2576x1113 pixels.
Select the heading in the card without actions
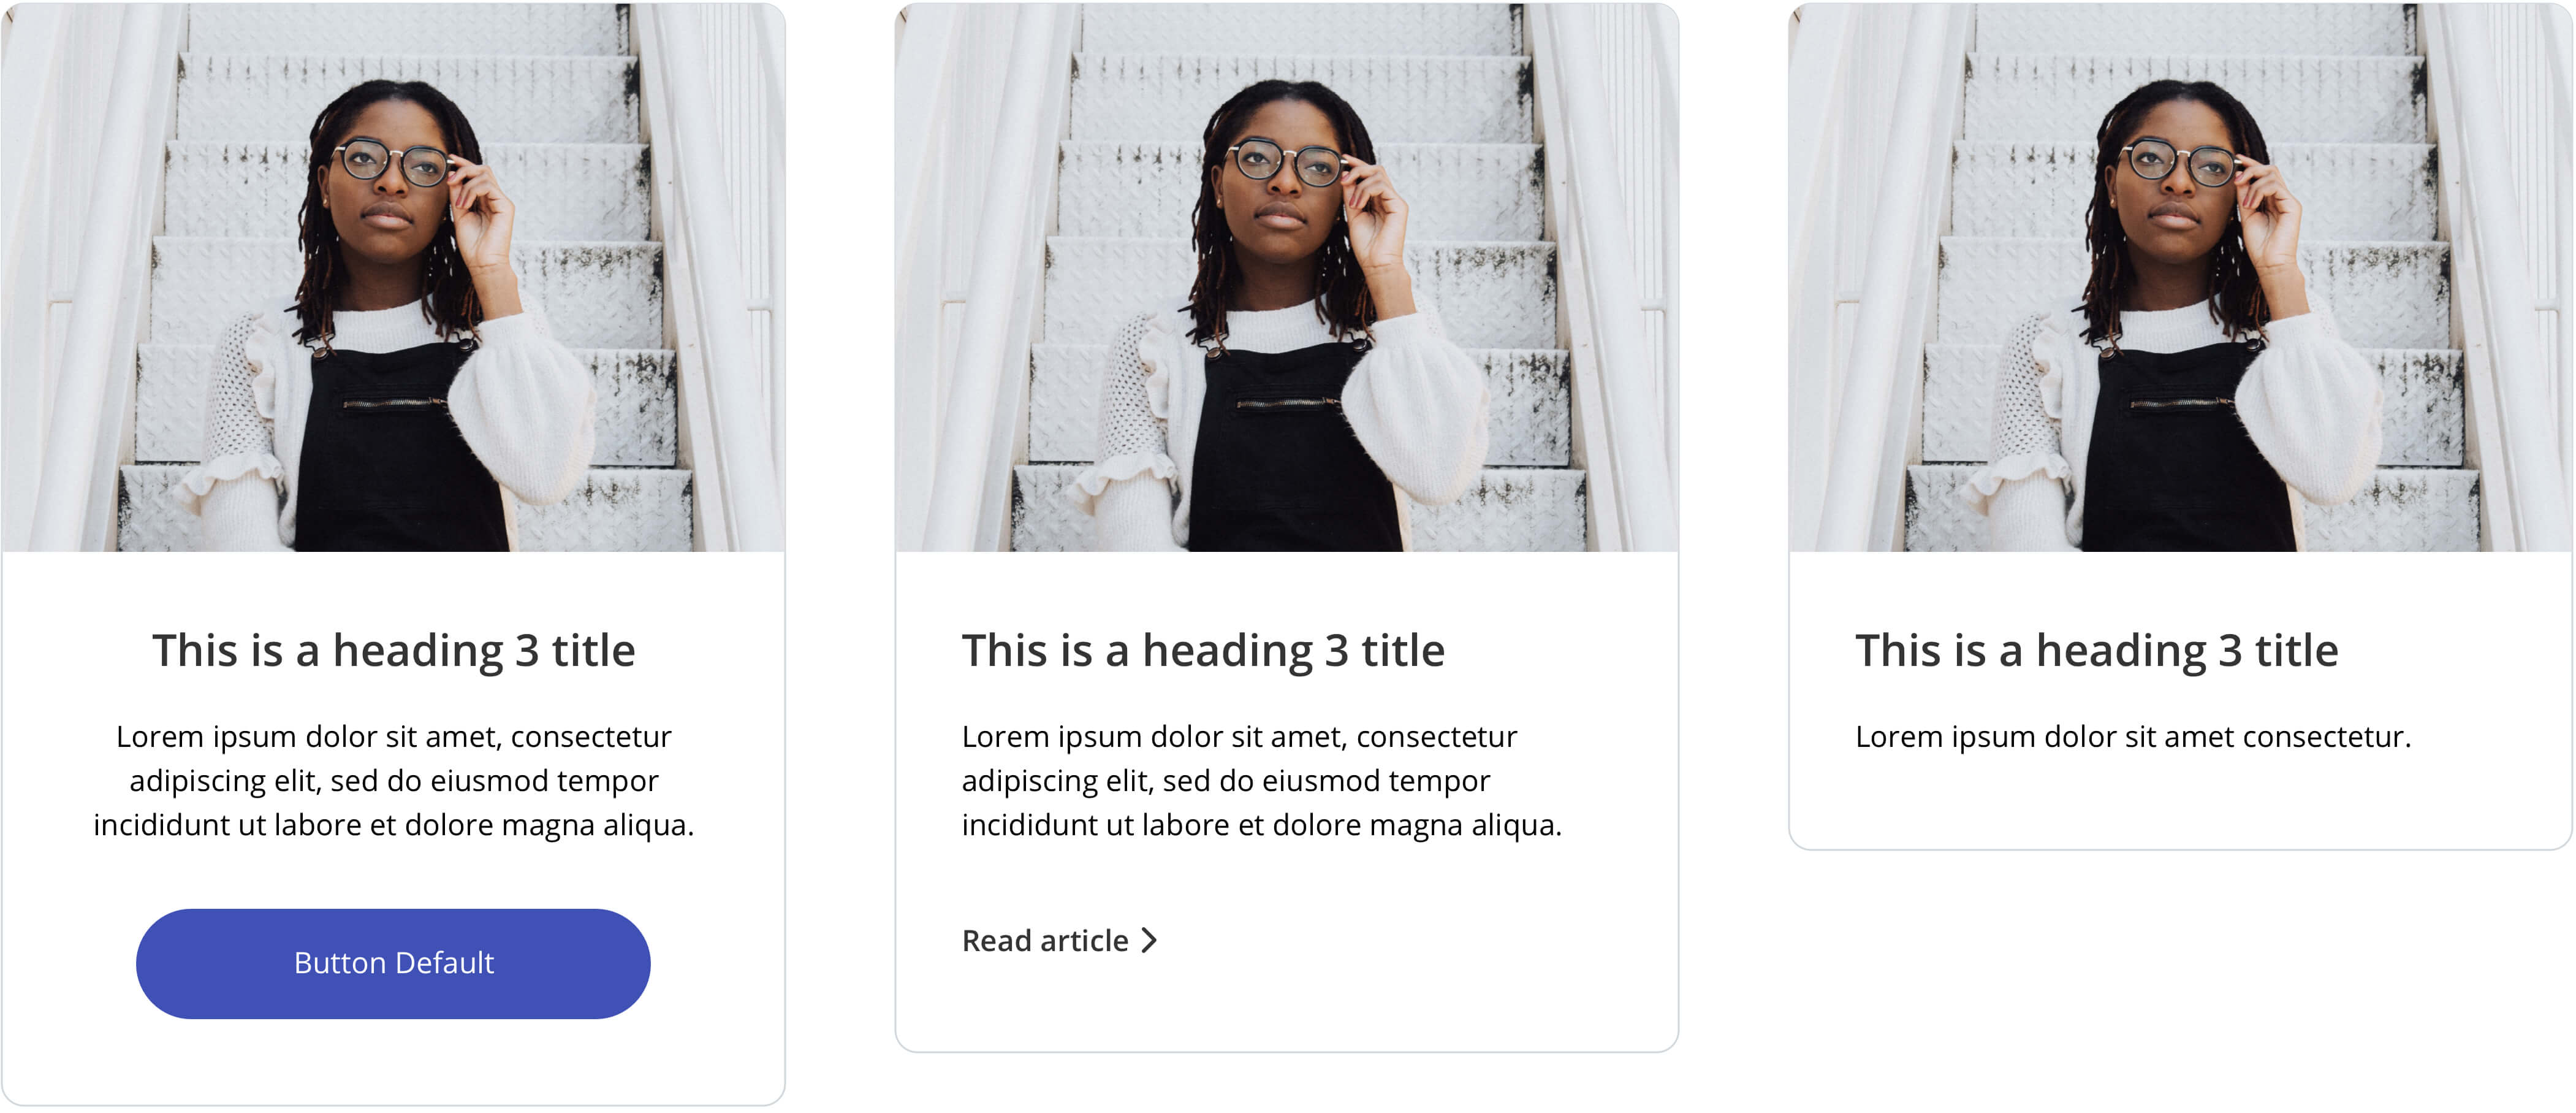(x=2097, y=651)
